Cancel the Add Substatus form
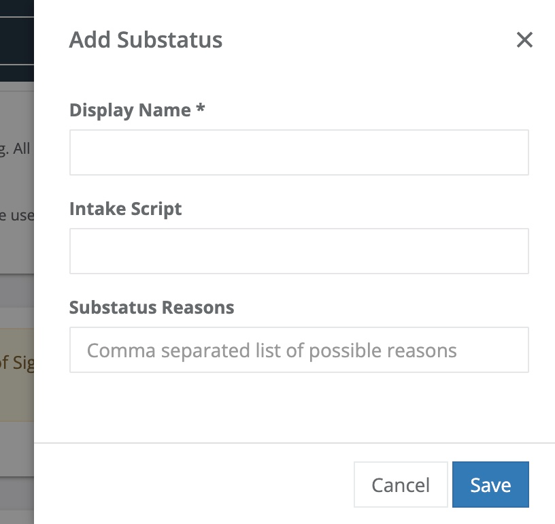The width and height of the screenshot is (555, 524). tap(401, 485)
